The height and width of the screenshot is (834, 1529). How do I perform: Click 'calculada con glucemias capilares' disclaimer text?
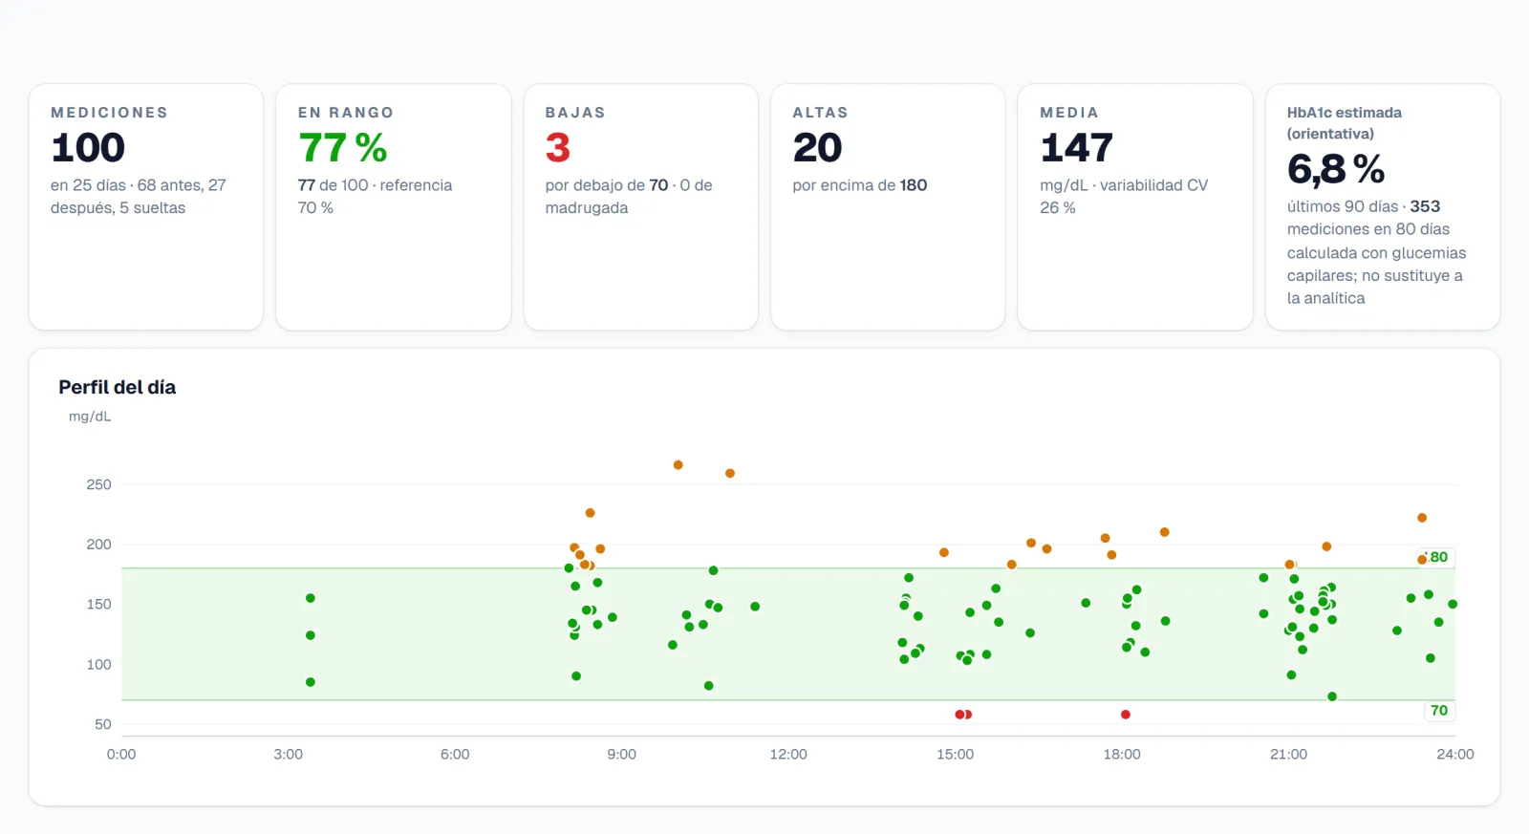(x=1376, y=276)
